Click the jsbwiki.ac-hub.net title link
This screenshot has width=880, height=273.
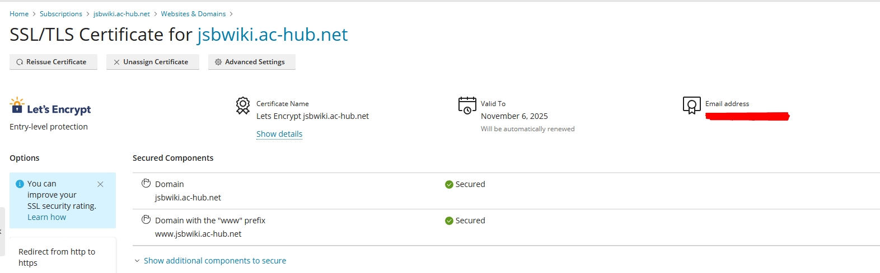coord(272,35)
